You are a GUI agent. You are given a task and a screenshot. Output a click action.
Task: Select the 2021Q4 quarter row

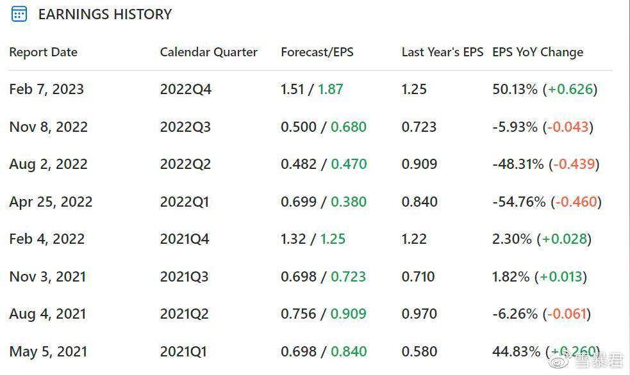point(311,239)
